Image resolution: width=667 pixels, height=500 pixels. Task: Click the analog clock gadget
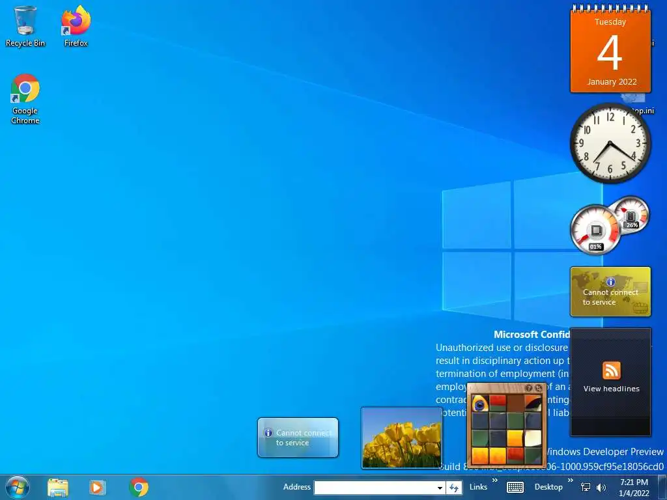click(x=610, y=143)
